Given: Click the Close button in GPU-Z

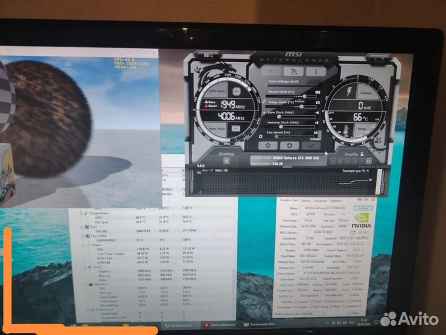Looking at the screenshot, I should pyautogui.click(x=356, y=313).
